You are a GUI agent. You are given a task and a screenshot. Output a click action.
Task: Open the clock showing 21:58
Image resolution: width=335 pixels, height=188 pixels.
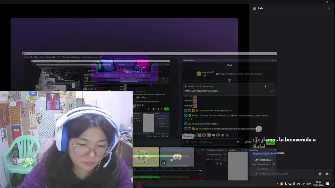[318, 184]
